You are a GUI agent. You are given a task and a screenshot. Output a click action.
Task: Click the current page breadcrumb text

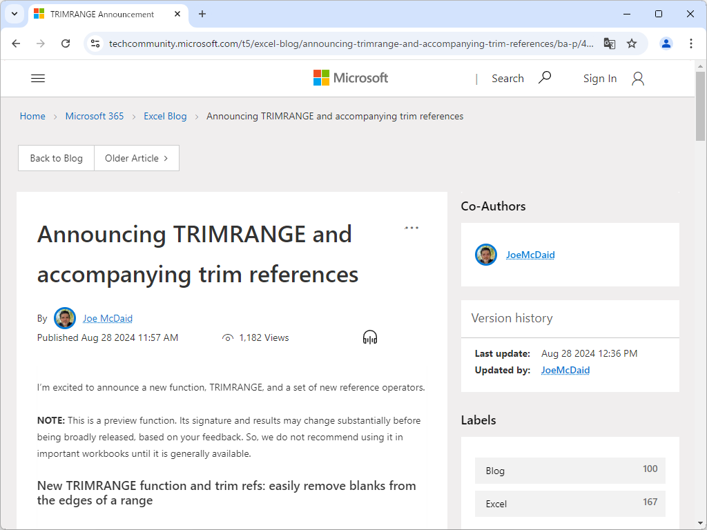point(335,116)
